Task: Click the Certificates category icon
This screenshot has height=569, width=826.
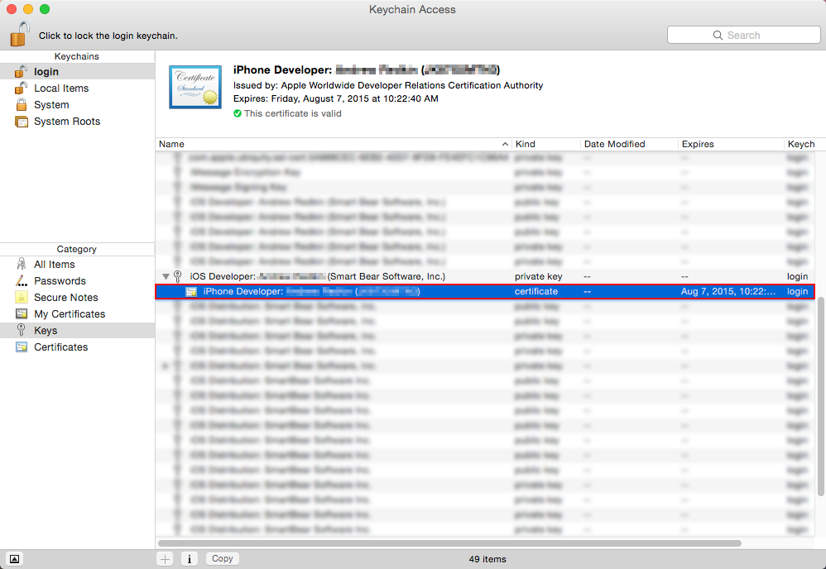Action: coord(21,347)
